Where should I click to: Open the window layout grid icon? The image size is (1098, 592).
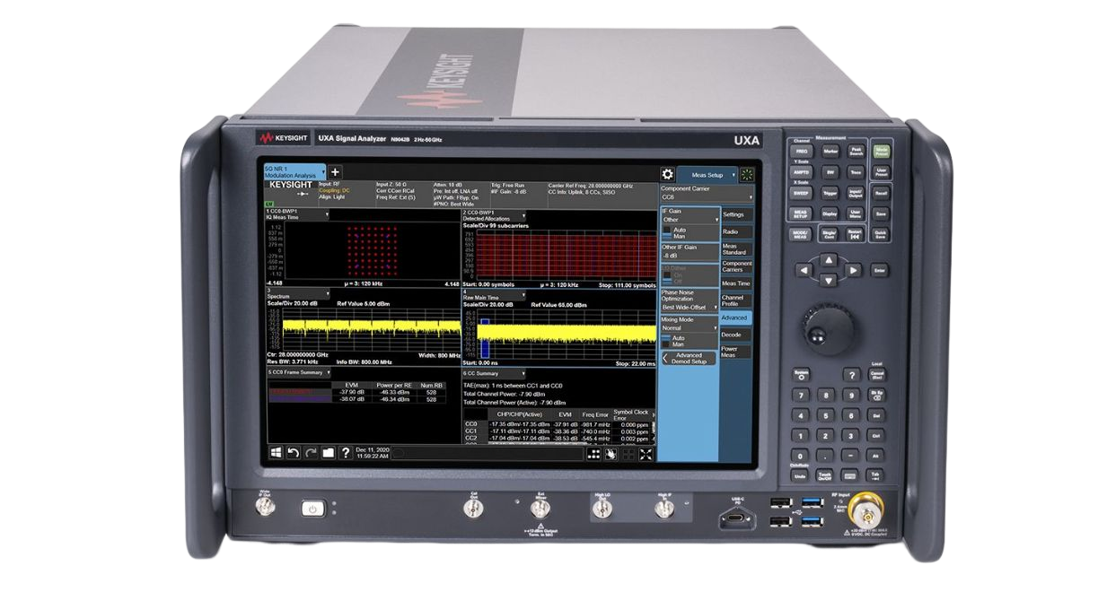(x=593, y=454)
